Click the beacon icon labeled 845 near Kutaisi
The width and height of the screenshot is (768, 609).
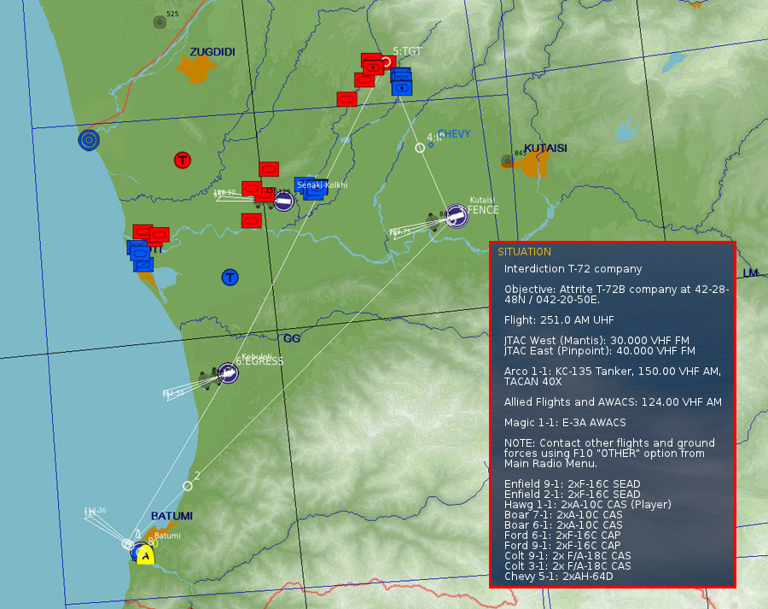pos(507,160)
